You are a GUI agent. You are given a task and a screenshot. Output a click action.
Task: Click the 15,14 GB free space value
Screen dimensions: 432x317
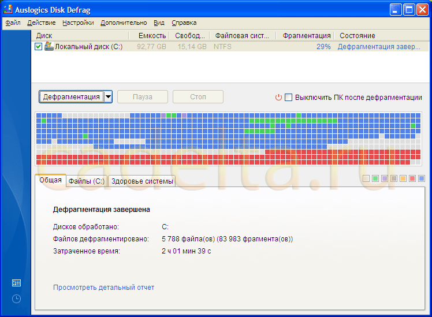(x=192, y=47)
